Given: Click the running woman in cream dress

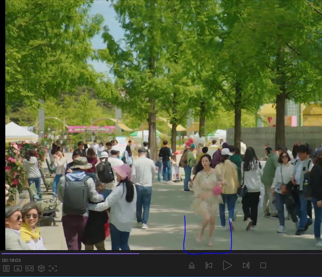Looking at the screenshot, I should pyautogui.click(x=206, y=195).
